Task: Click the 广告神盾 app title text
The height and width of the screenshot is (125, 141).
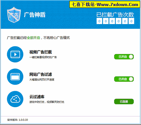Action: (35, 15)
